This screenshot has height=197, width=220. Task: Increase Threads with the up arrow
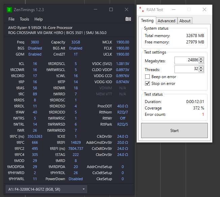tap(201, 68)
